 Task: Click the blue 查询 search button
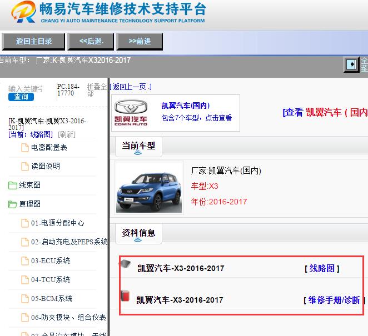(x=21, y=97)
